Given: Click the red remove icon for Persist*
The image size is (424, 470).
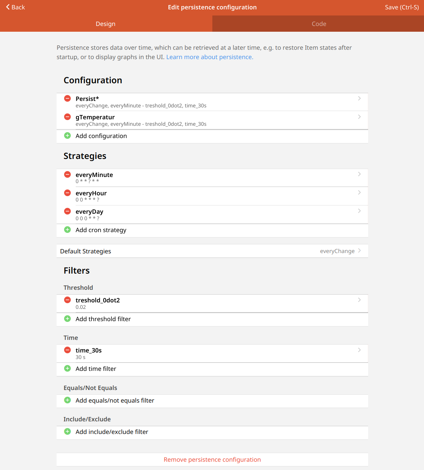Looking at the screenshot, I should [x=67, y=98].
